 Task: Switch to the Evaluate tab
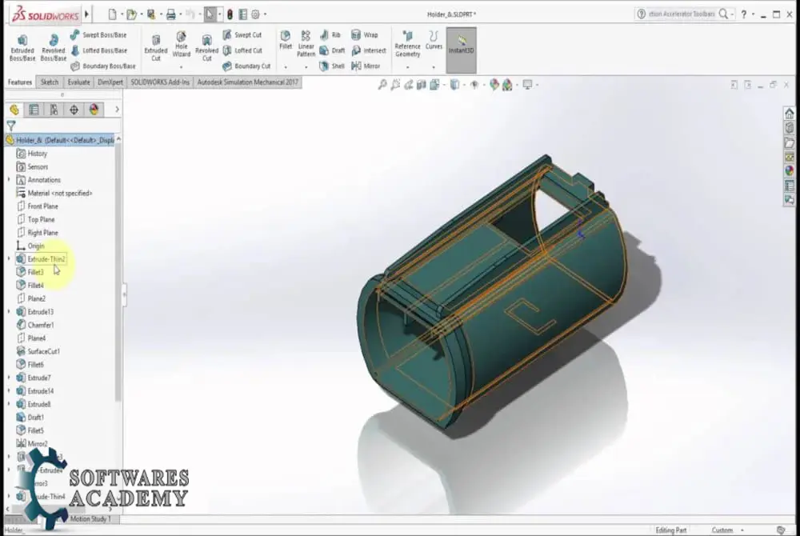point(78,82)
